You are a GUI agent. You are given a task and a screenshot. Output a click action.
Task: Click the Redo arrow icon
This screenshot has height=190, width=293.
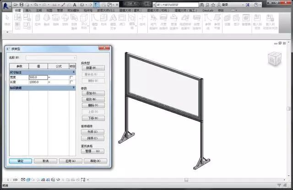coord(44,5)
